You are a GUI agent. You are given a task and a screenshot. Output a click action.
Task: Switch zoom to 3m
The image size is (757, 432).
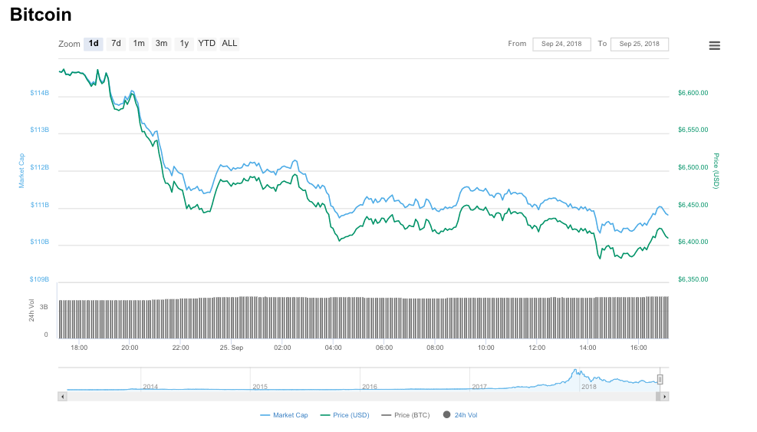coord(161,44)
